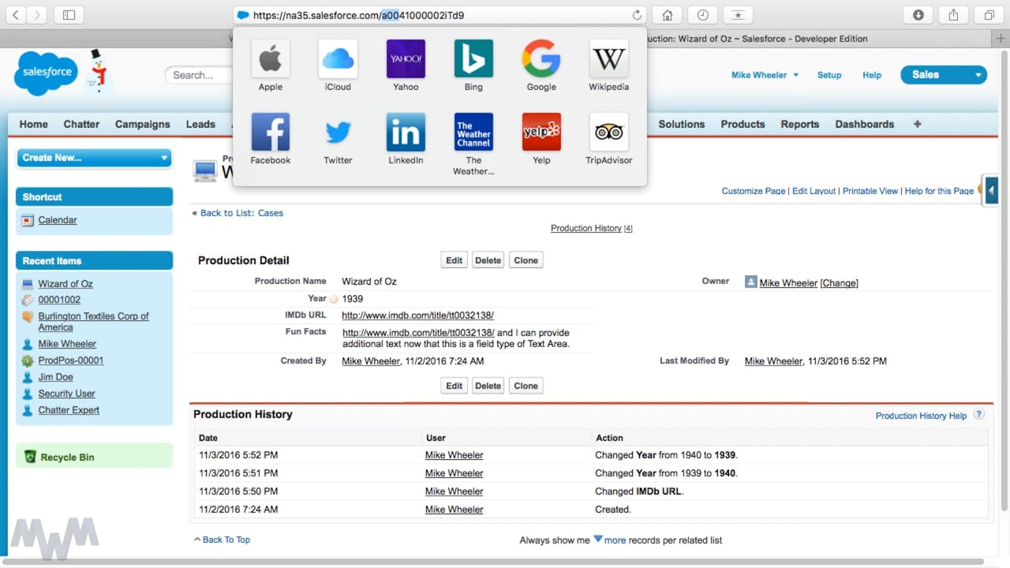Toggle the Safari sidebar button
Viewport: 1010px width, 568px height.
point(69,15)
